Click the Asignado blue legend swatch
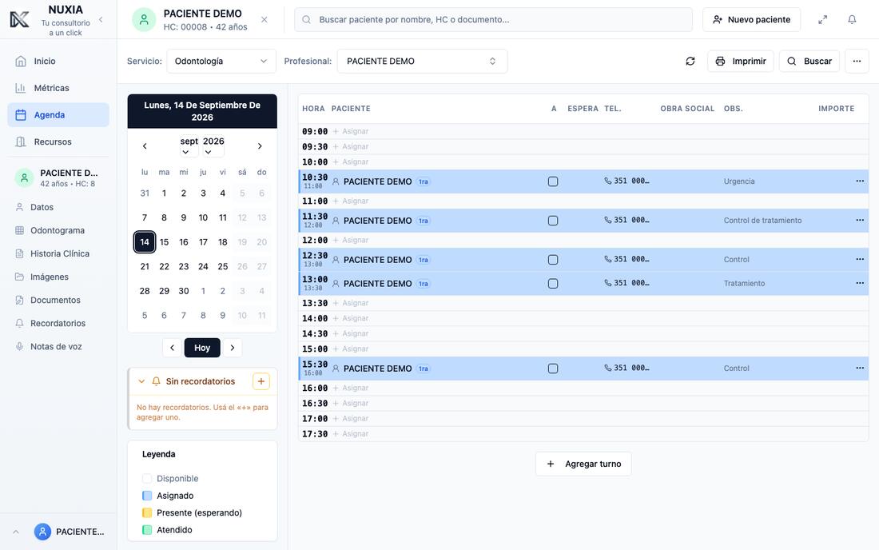The height and width of the screenshot is (550, 879). tap(147, 496)
